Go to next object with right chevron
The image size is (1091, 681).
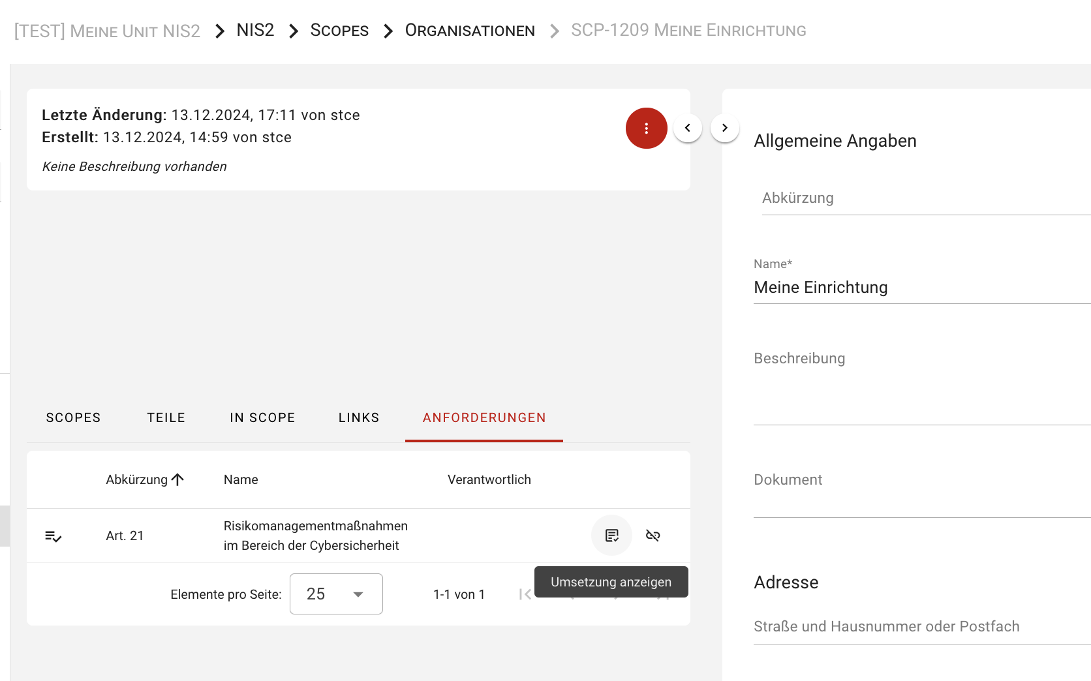724,128
